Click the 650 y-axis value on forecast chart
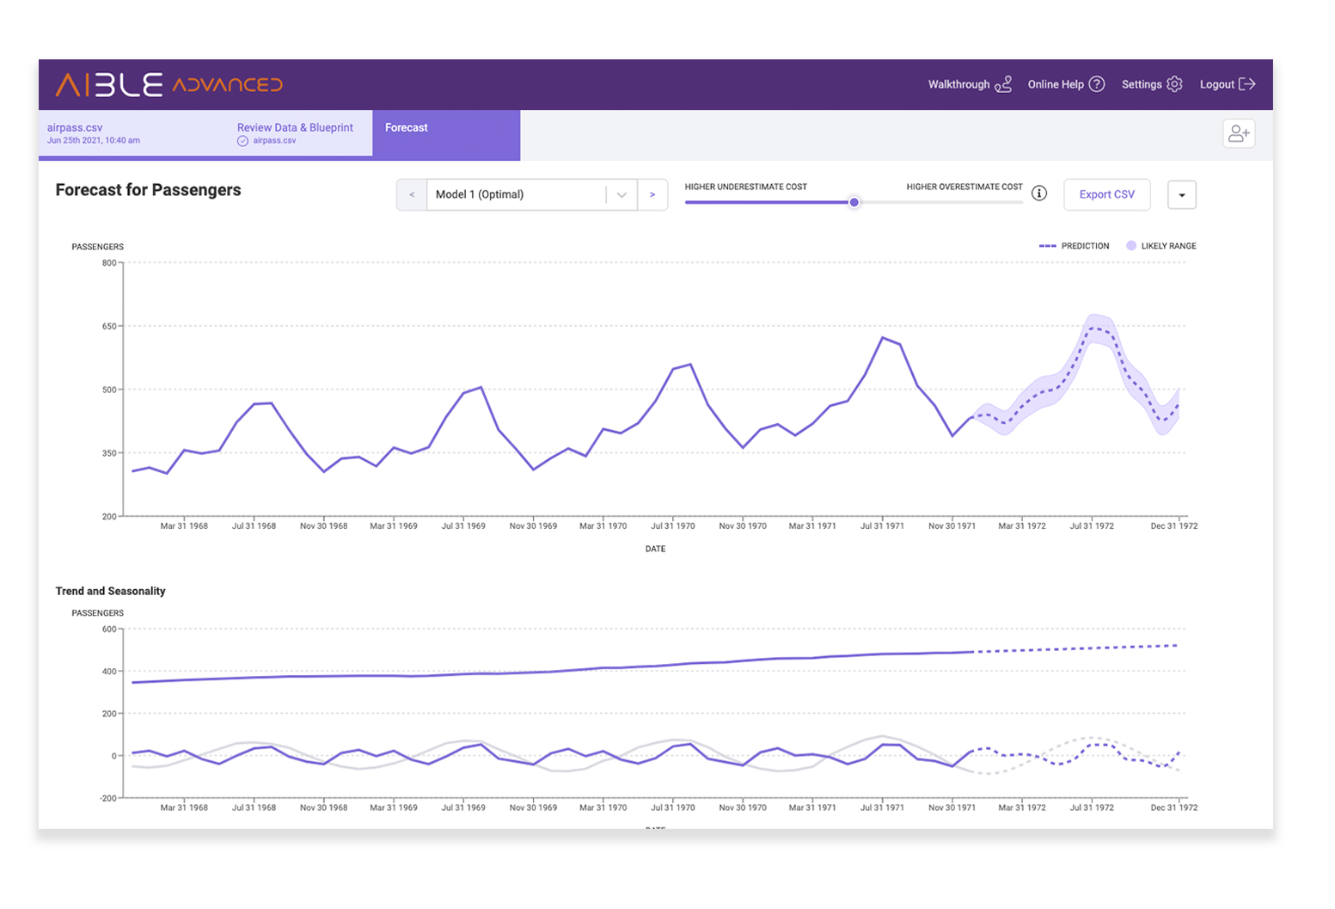The height and width of the screenshot is (909, 1335). click(x=109, y=326)
